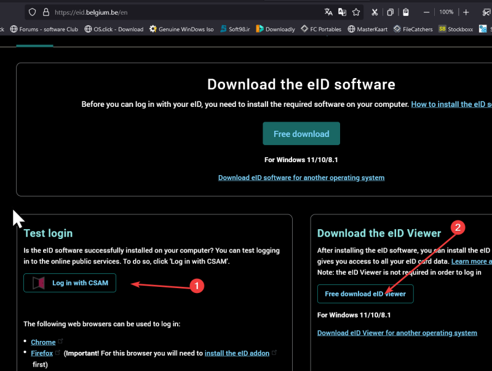Open the Genuine WinDows Iso bookmark
The image size is (492, 371).
coord(181,29)
